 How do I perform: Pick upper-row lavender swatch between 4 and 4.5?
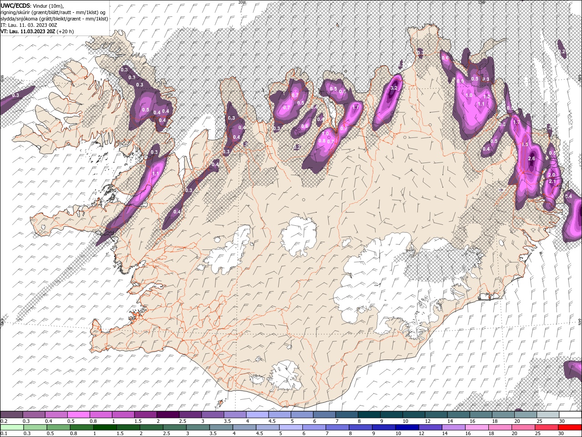(257, 415)
